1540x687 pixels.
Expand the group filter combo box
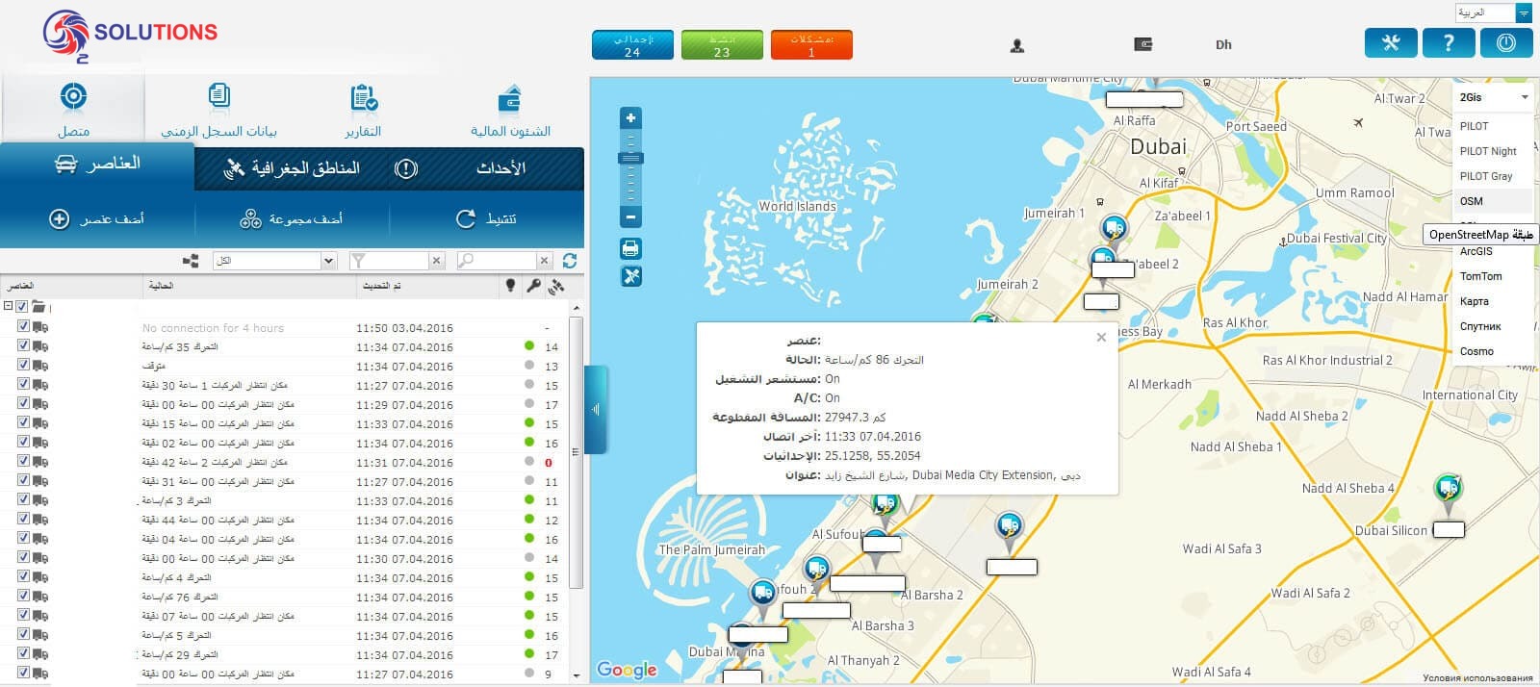(x=274, y=261)
